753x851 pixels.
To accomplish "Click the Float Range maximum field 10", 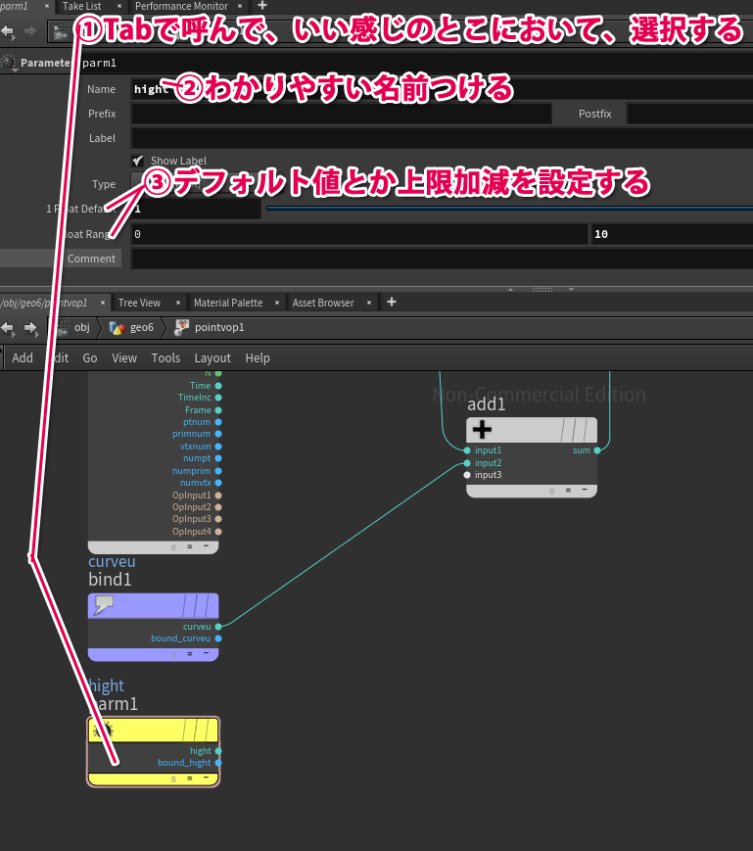I will pos(672,234).
